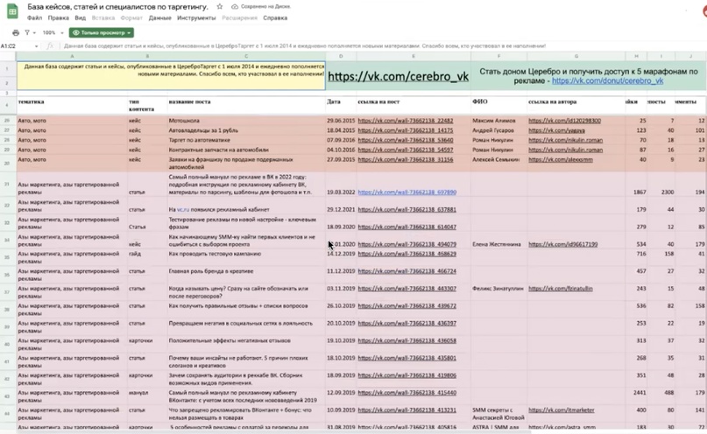The height and width of the screenshot is (434, 707).
Task: Click the ФИО header cell
Action: 498,105
